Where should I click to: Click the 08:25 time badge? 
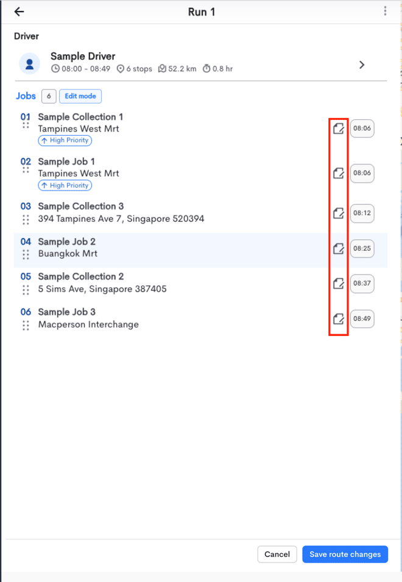click(362, 248)
